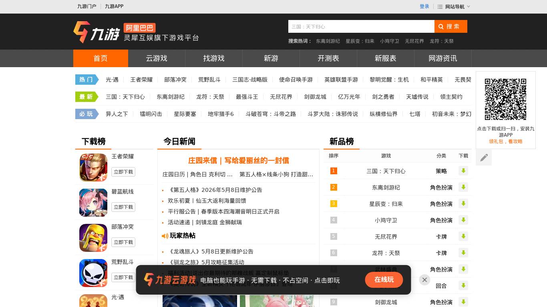Click 立即下载 under 部落冲突
547x307 pixels.
(x=123, y=242)
